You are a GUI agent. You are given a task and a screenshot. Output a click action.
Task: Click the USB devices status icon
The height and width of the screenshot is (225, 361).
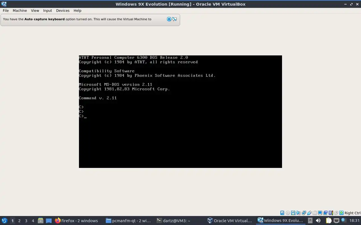[309, 213]
